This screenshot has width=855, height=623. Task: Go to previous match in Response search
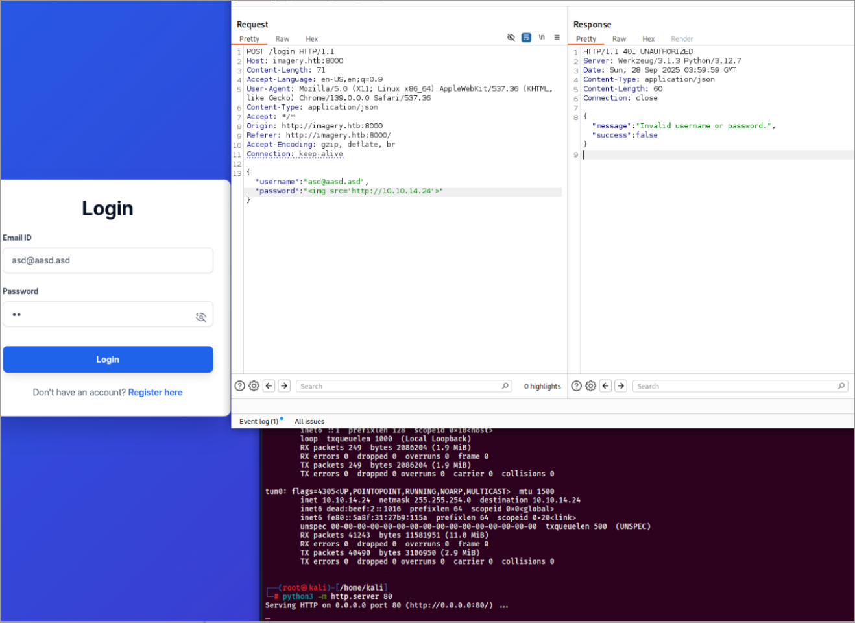tap(606, 386)
